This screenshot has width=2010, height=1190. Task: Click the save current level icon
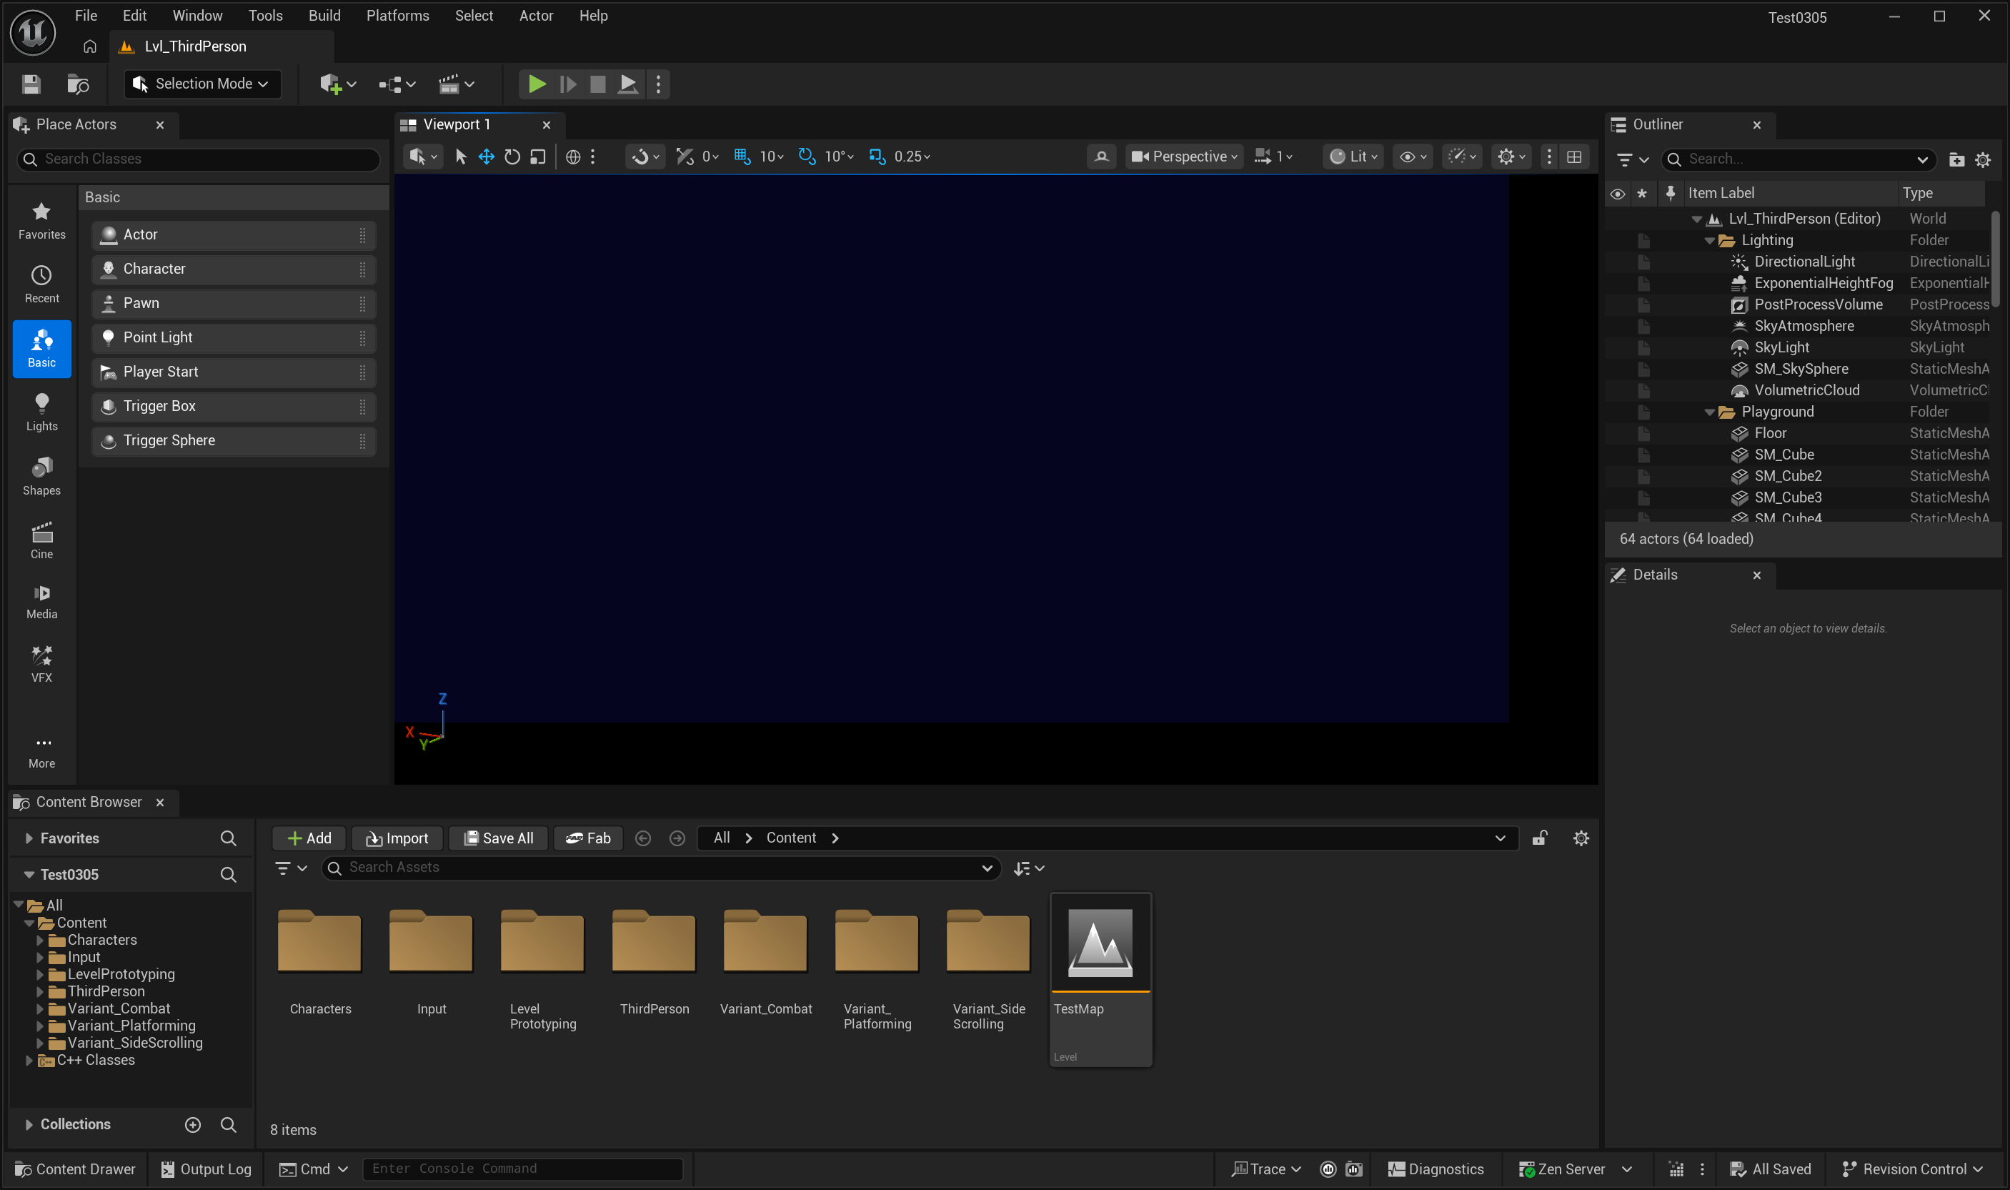coord(31,84)
